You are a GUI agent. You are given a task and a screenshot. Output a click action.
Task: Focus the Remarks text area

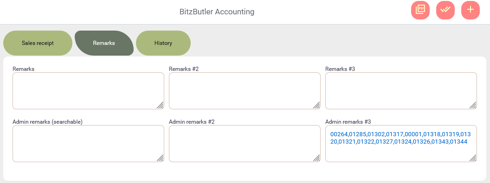89,91
